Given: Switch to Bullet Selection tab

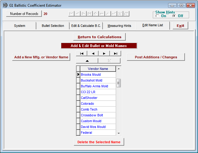Looking at the screenshot, I should click(53, 26).
